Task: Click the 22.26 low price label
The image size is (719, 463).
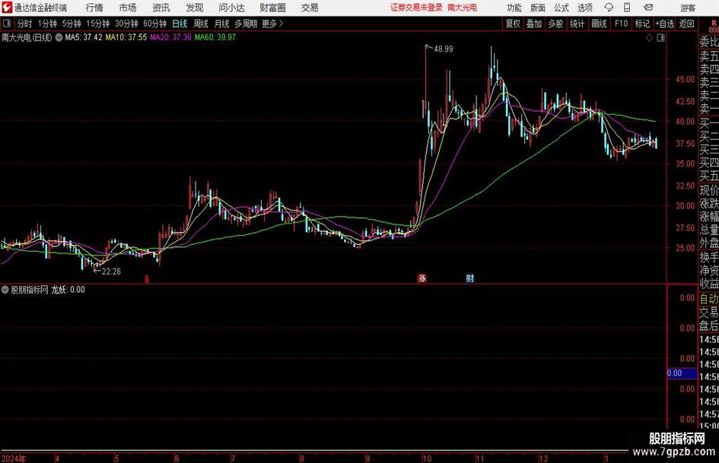Action: 111,271
